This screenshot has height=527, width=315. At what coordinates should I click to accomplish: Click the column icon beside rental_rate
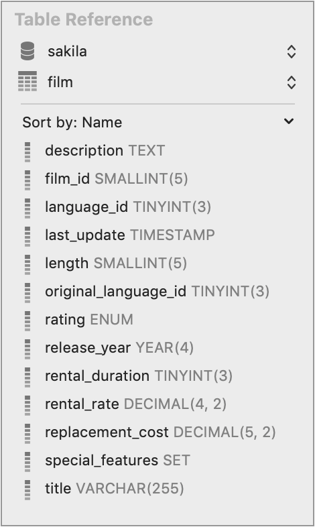pyautogui.click(x=27, y=406)
